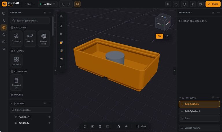Open the image tab in left rail

pyautogui.click(x=4, y=42)
